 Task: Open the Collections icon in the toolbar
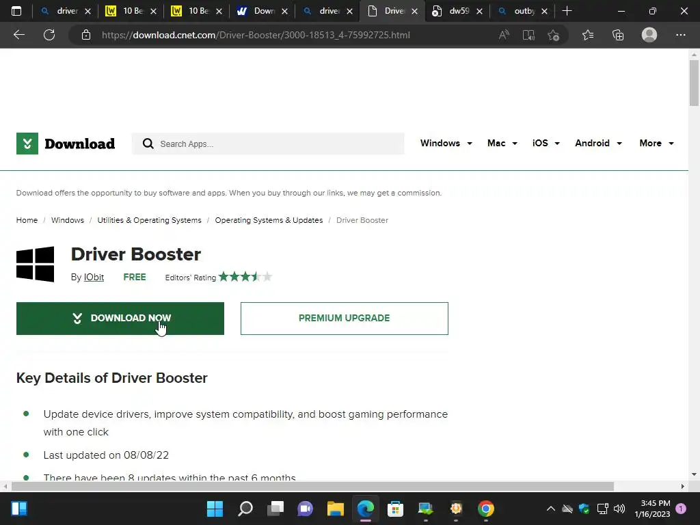618,35
